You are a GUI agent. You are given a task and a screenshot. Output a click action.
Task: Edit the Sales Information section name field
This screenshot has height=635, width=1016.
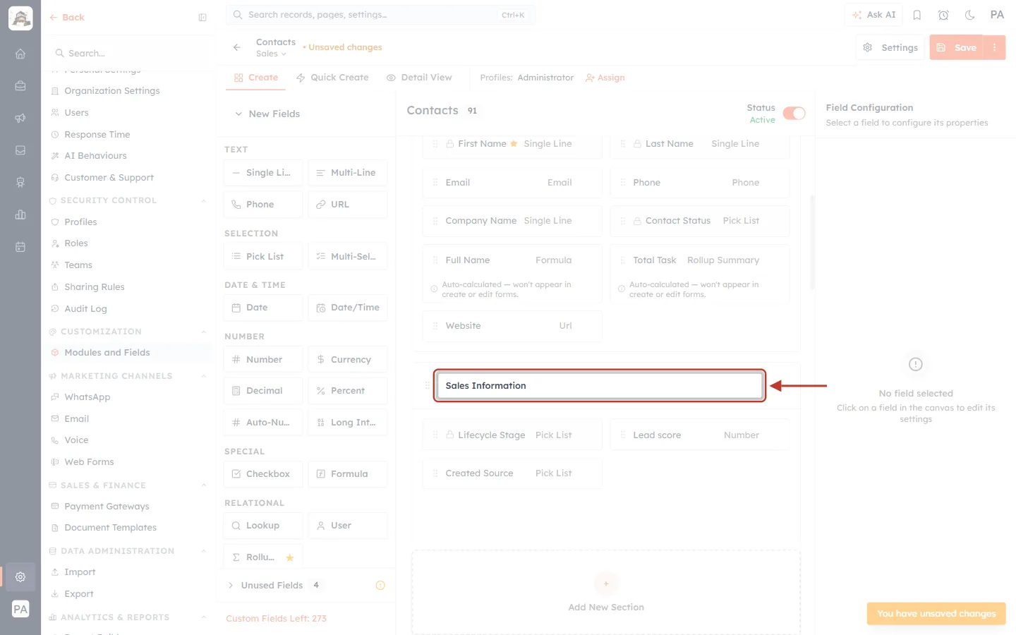[x=599, y=386]
